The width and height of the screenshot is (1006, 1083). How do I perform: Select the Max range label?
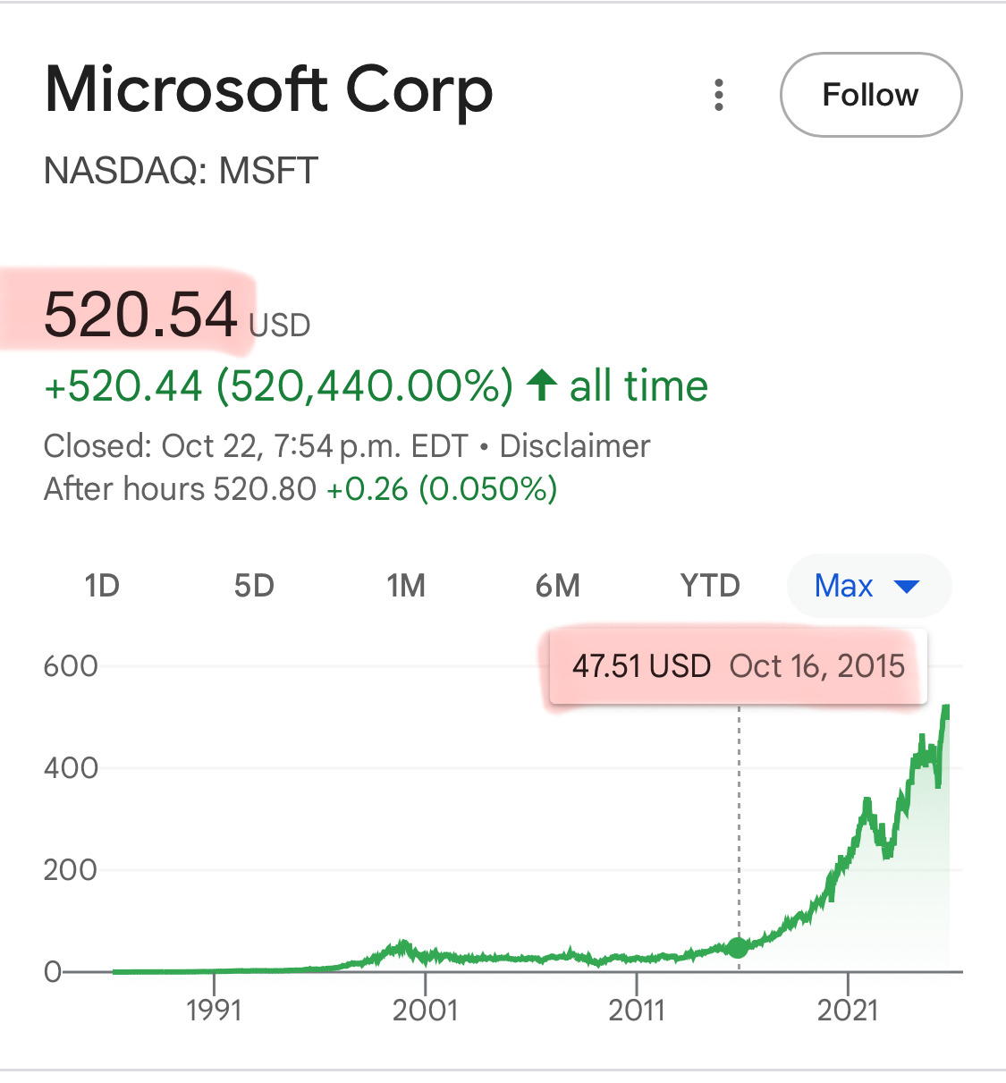[843, 587]
